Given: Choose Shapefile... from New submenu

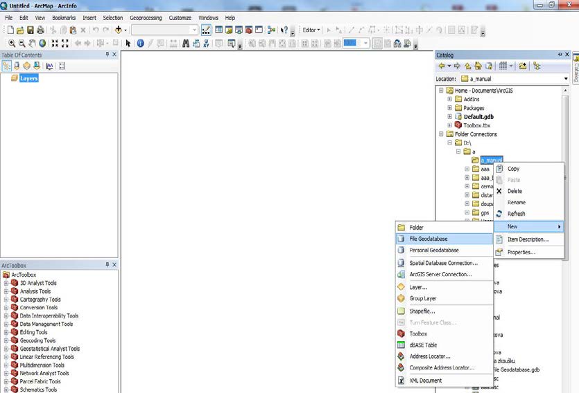Looking at the screenshot, I should 444,311.
